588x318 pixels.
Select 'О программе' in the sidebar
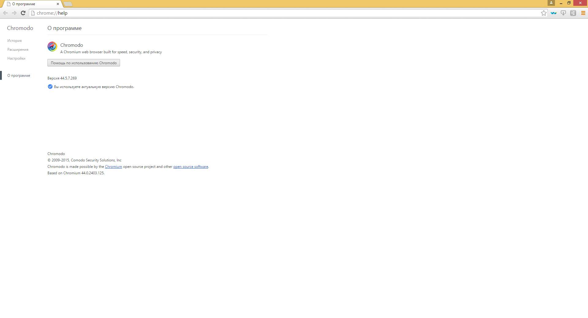[x=19, y=76]
